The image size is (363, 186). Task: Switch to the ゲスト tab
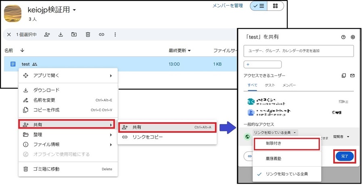pyautogui.click(x=270, y=86)
